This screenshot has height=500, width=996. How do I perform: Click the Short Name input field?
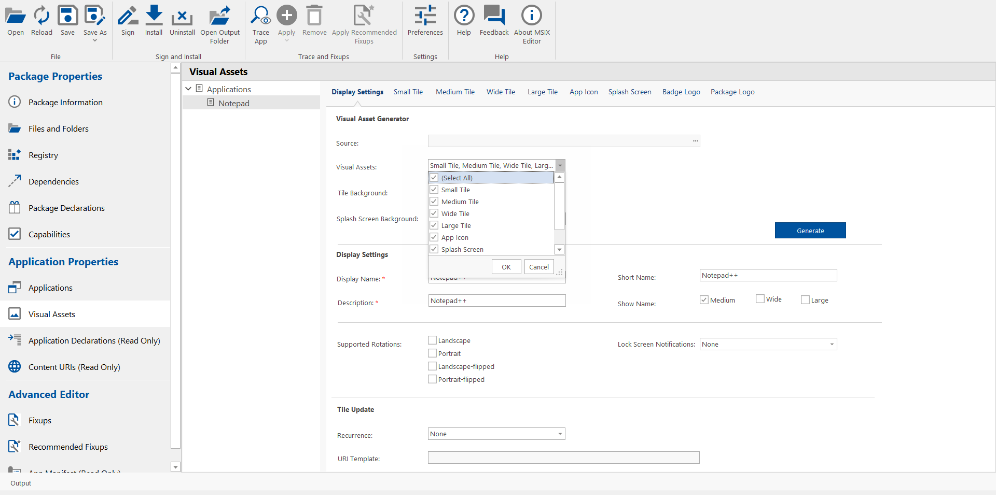pos(768,276)
